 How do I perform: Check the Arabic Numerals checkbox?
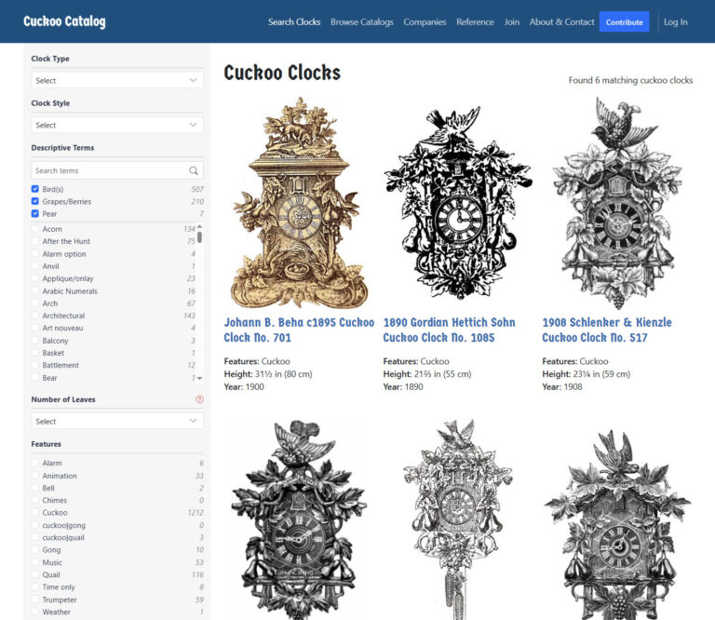pyautogui.click(x=35, y=290)
